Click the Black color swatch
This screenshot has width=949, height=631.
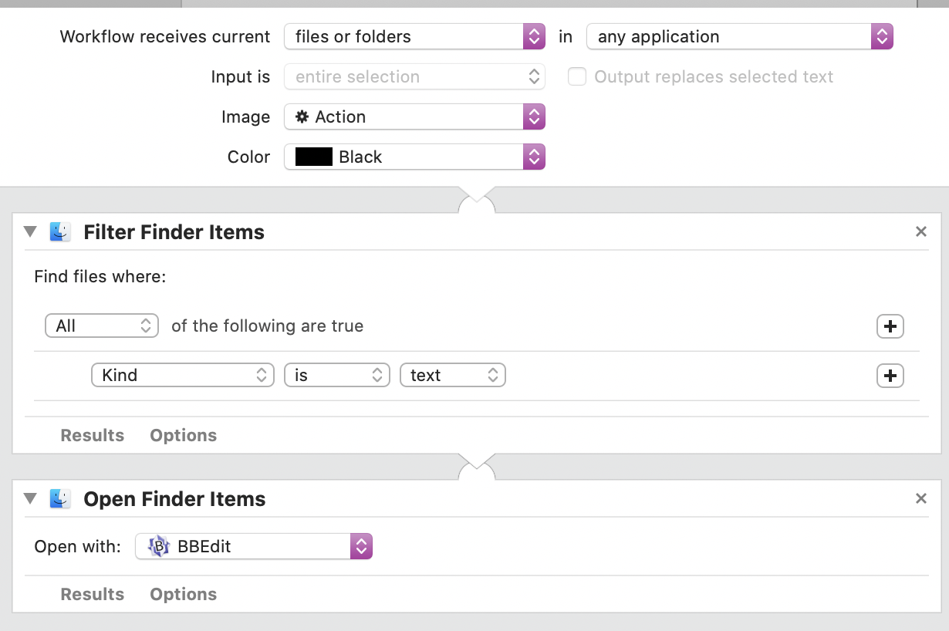coord(313,157)
